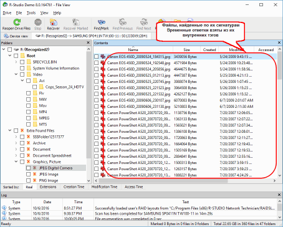Collapse the Extra Found Files node

tap(10, 130)
